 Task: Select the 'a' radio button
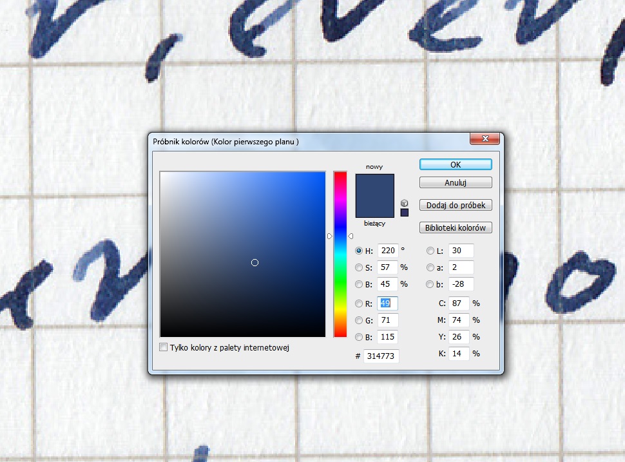tap(430, 267)
